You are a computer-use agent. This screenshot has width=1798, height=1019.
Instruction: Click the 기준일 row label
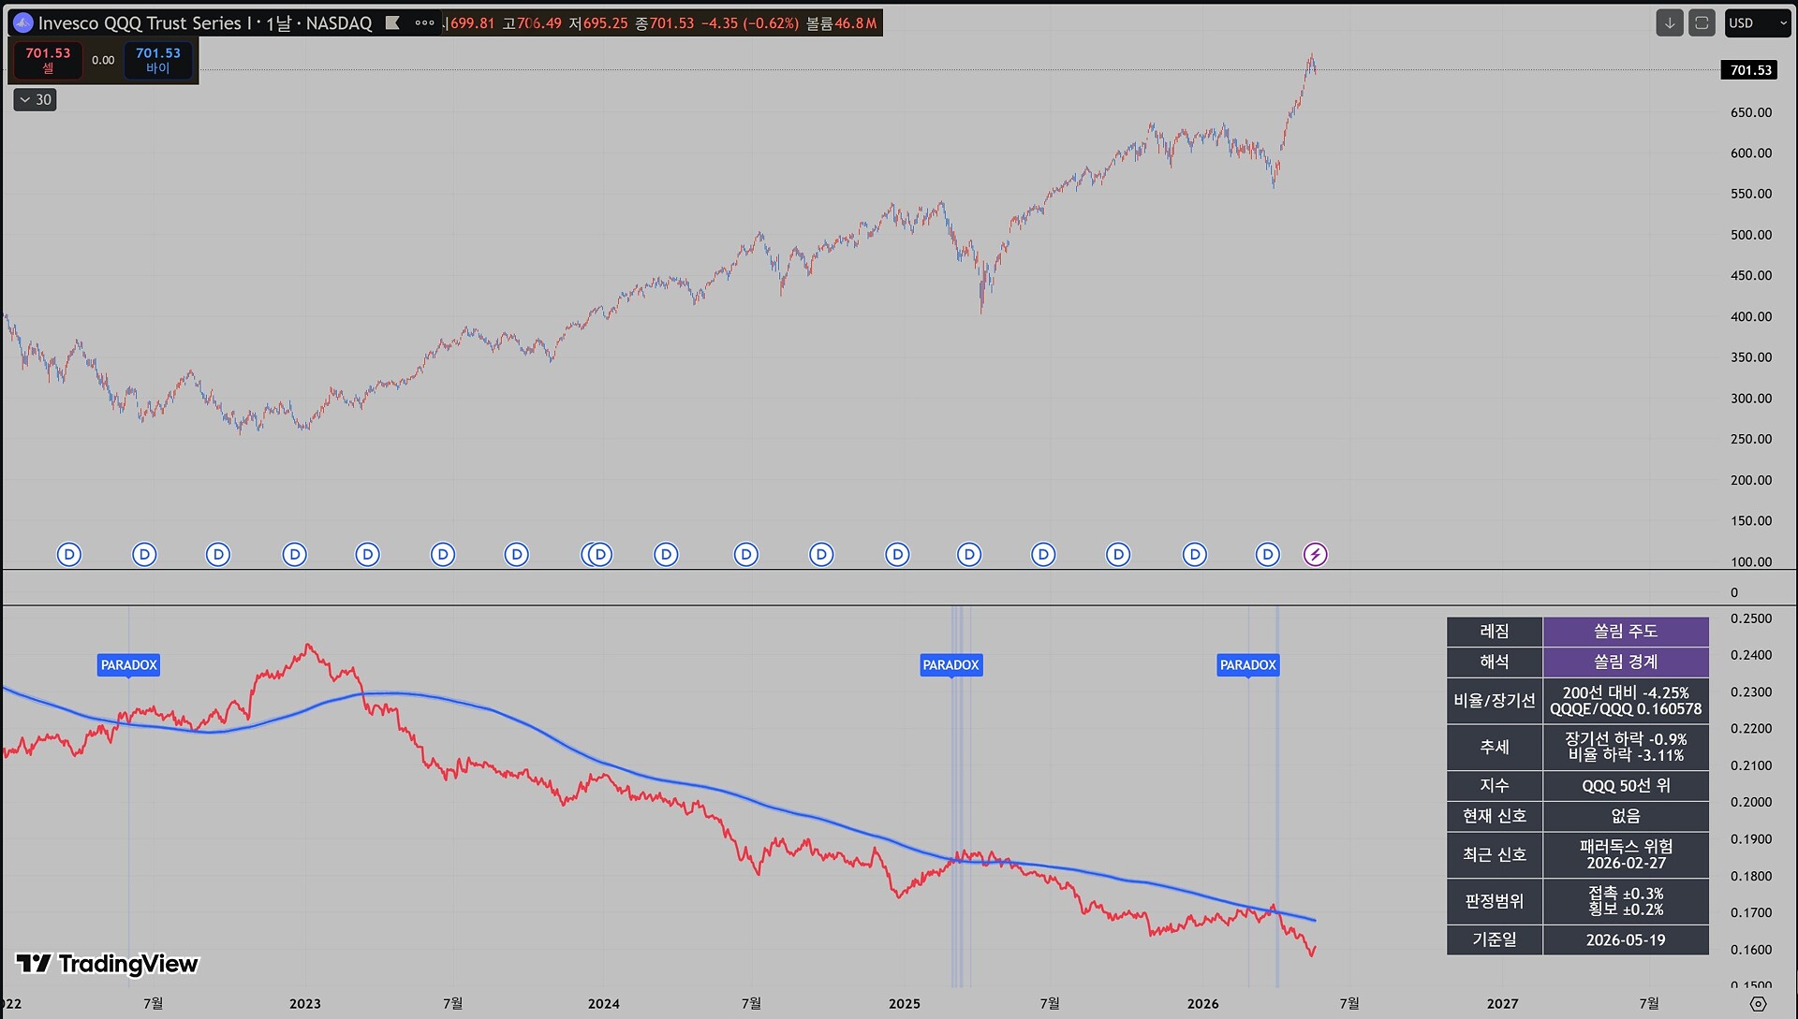coord(1495,939)
